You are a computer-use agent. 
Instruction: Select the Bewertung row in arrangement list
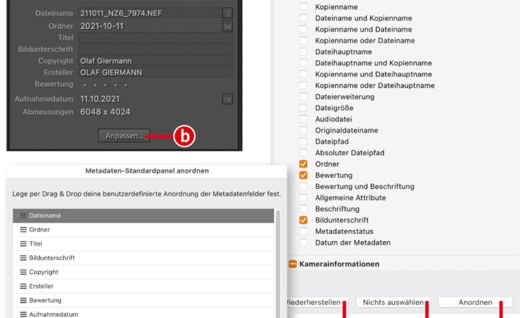point(143,300)
